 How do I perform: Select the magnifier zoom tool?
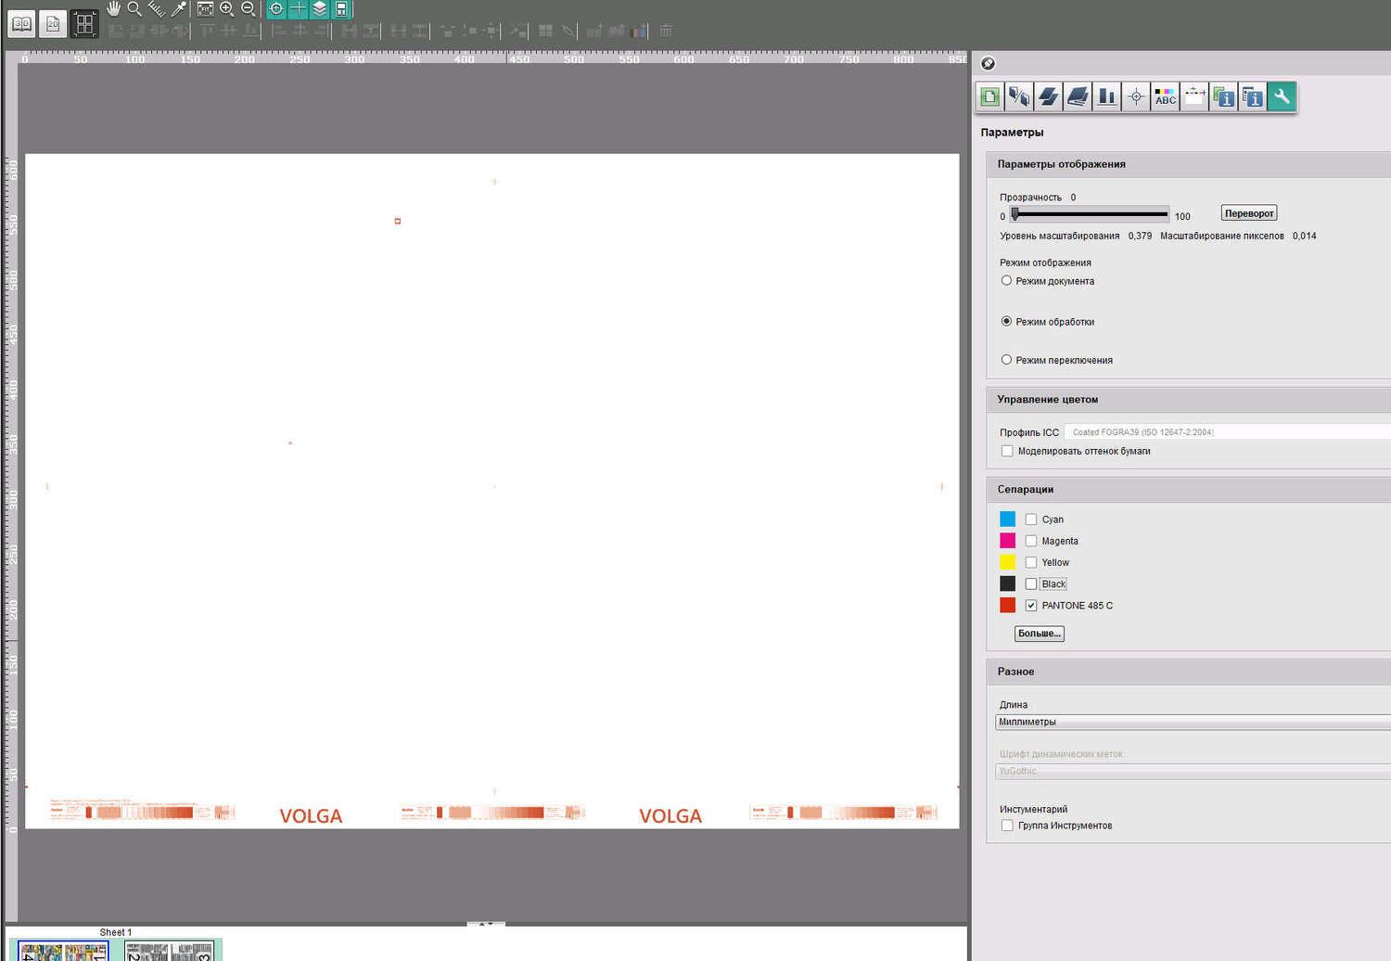134,9
